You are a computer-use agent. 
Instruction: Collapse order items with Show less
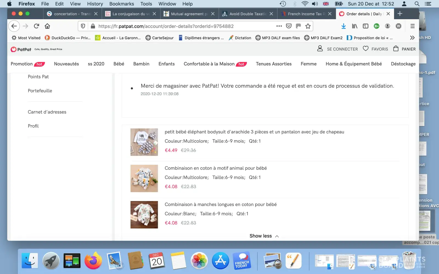[264, 236]
